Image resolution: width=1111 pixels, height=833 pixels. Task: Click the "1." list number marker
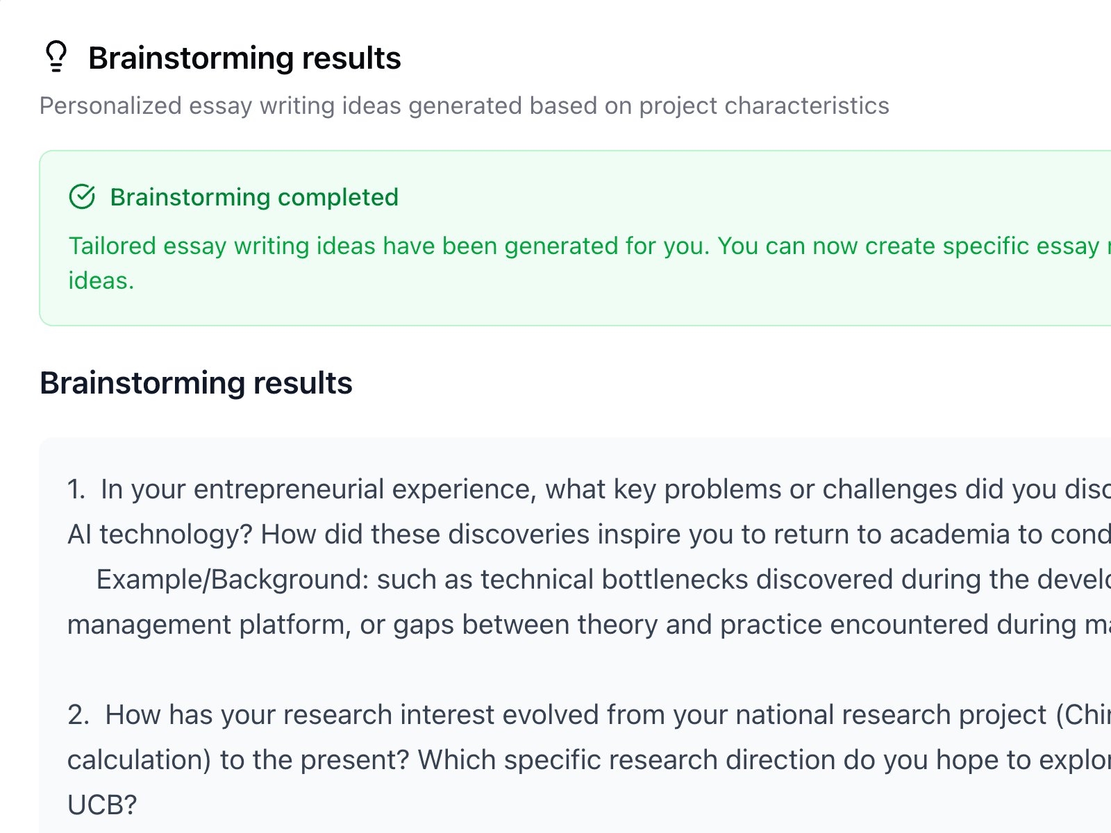tap(76, 489)
